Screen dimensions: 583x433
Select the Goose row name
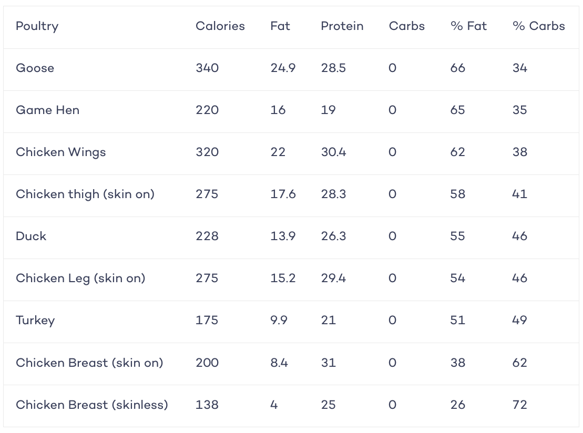(x=35, y=68)
